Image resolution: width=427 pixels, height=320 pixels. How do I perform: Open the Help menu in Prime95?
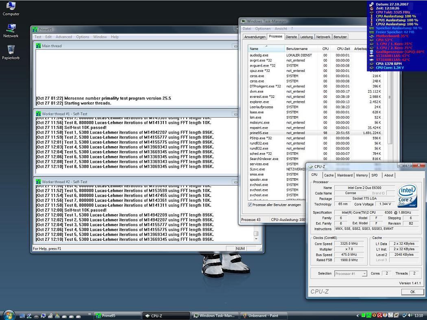click(115, 37)
